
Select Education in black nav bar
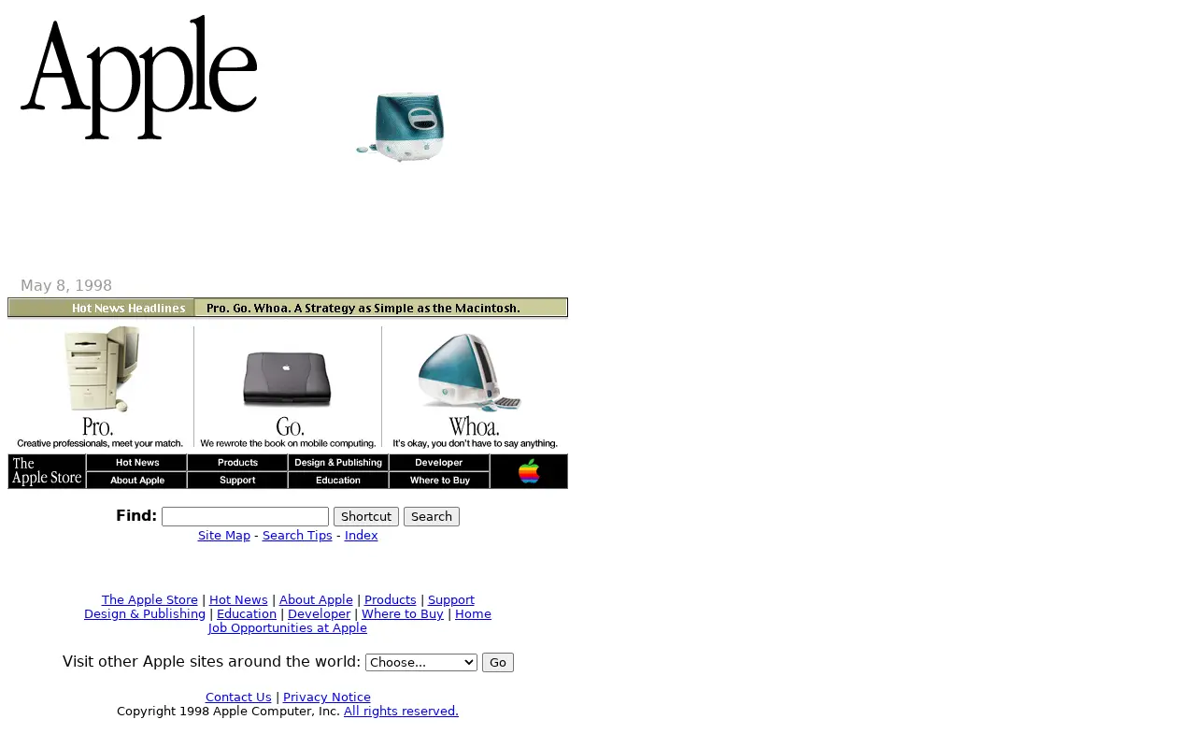click(338, 480)
